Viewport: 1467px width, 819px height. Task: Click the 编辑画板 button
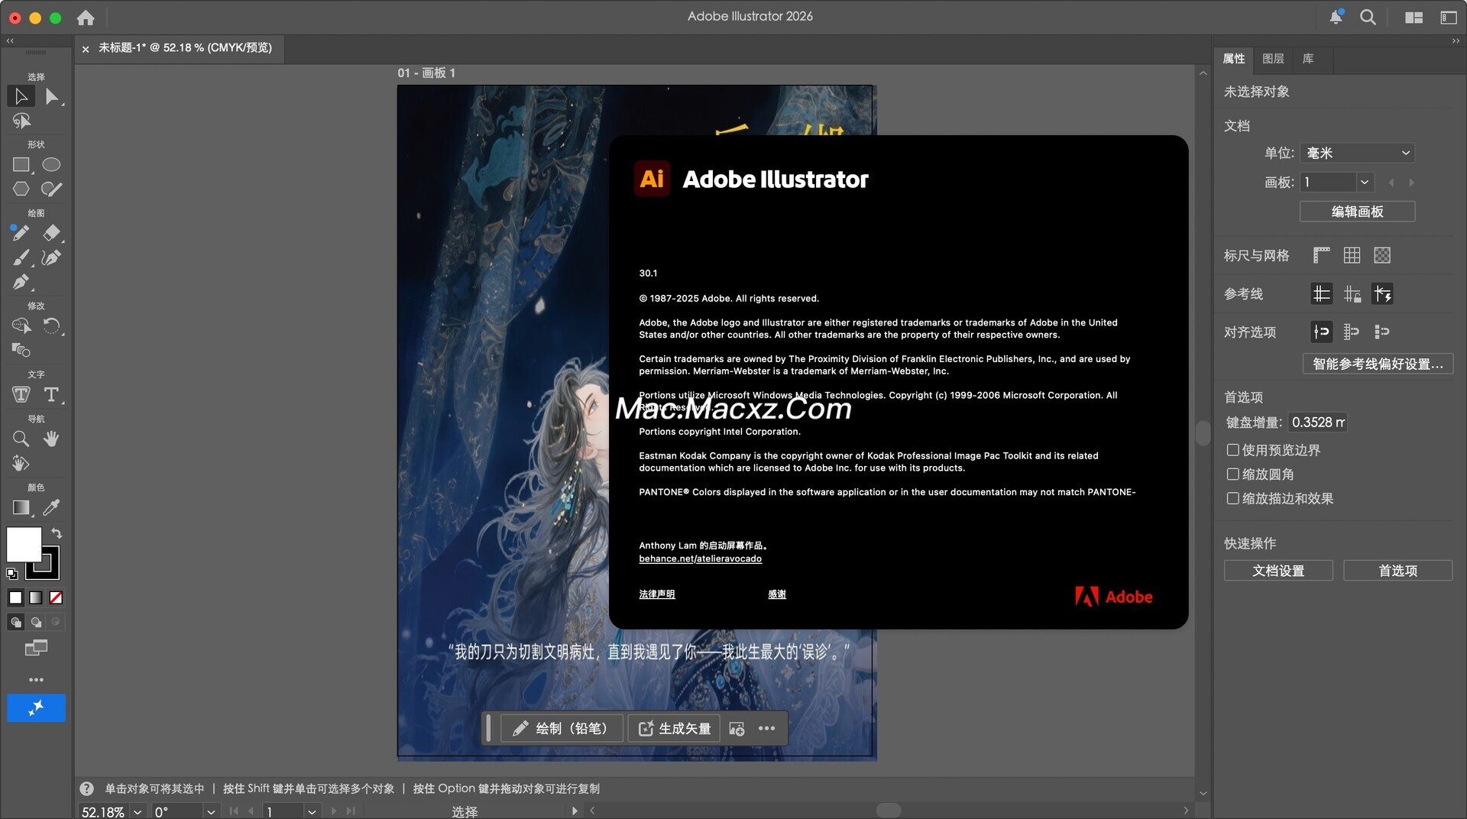pos(1357,212)
